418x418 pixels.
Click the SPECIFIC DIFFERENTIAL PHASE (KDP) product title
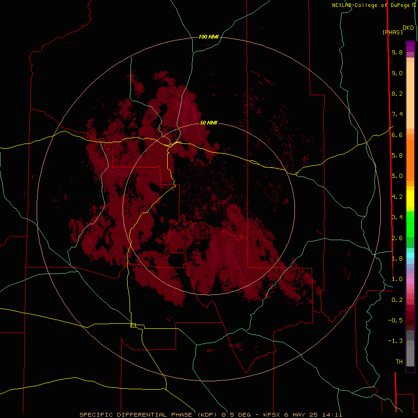pyautogui.click(x=149, y=415)
